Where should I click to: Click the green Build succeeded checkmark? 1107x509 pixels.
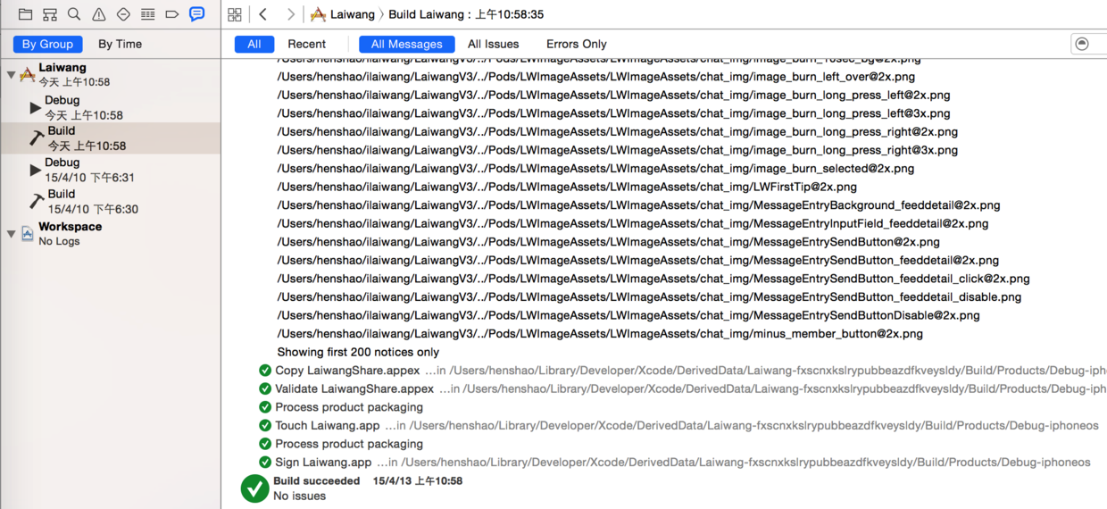pos(254,488)
